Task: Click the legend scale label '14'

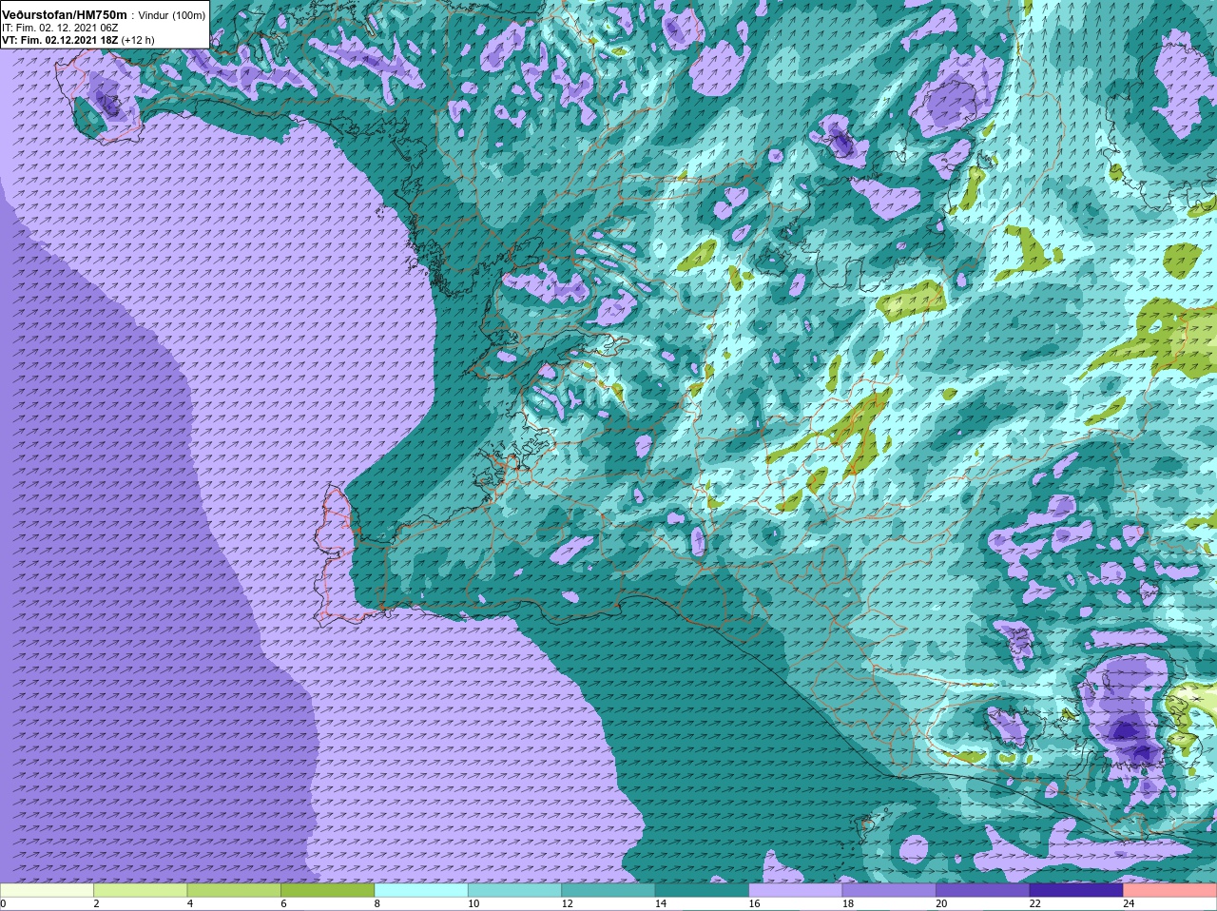Action: click(x=661, y=903)
